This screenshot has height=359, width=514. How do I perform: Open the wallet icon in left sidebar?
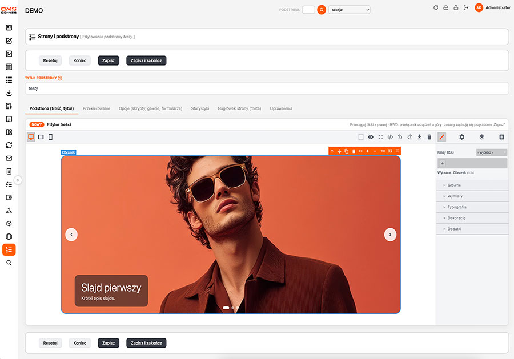pos(9,197)
